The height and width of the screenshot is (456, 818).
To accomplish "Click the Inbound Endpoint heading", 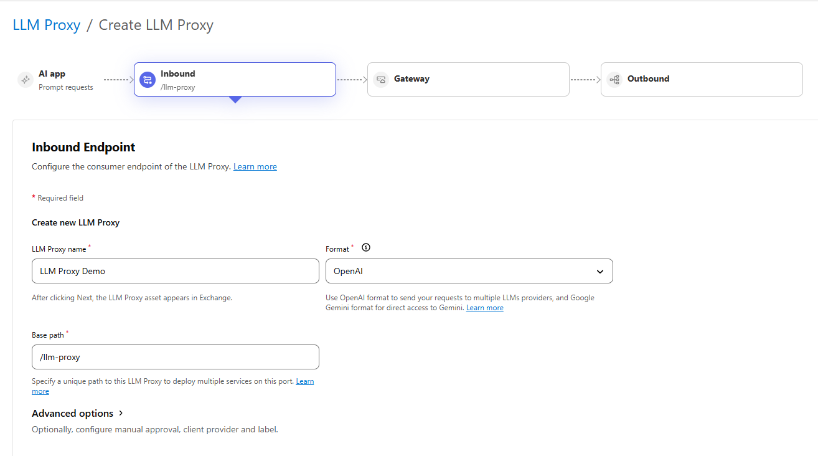I will tap(83, 148).
